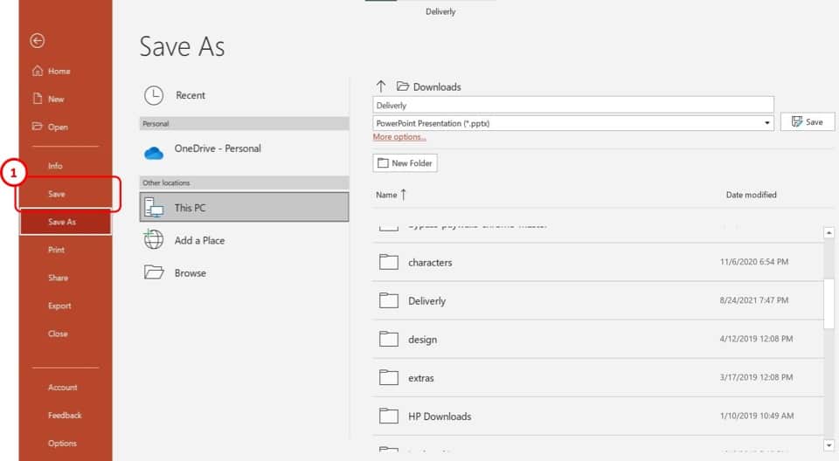This screenshot has width=839, height=461.
Task: Click the New blank document icon
Action: (38, 99)
